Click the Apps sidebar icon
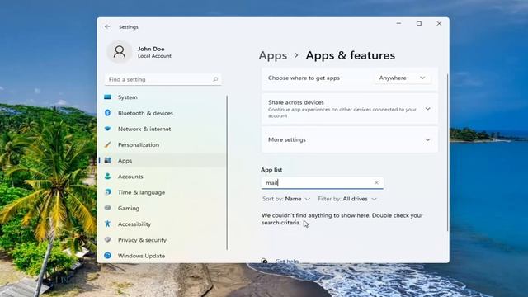 click(108, 160)
